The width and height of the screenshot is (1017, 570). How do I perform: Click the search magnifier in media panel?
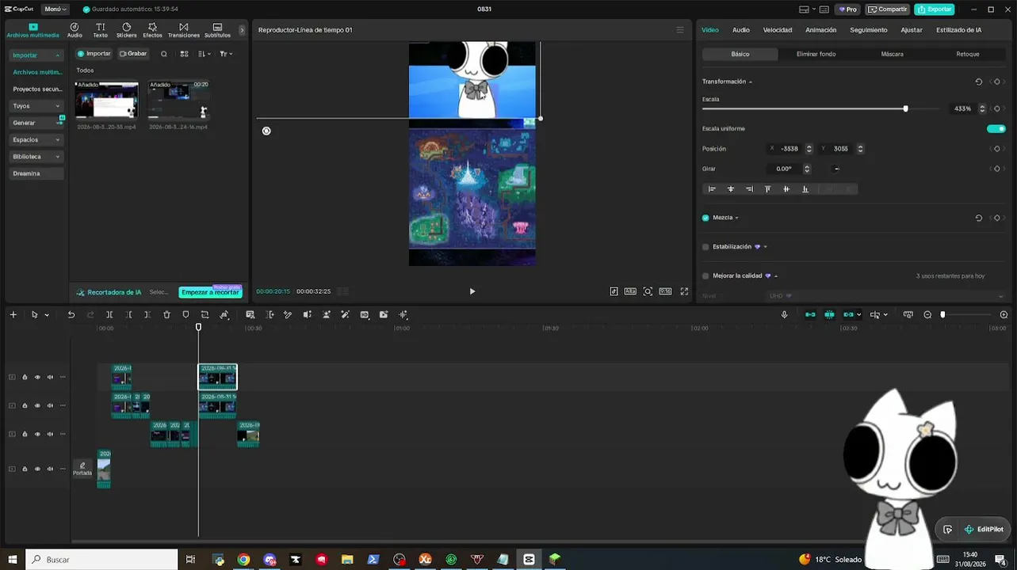164,54
